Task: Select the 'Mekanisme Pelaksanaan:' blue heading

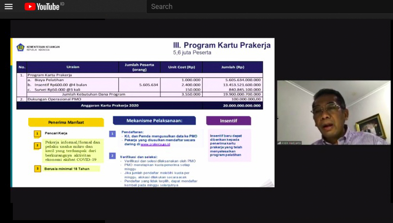Action: click(154, 120)
